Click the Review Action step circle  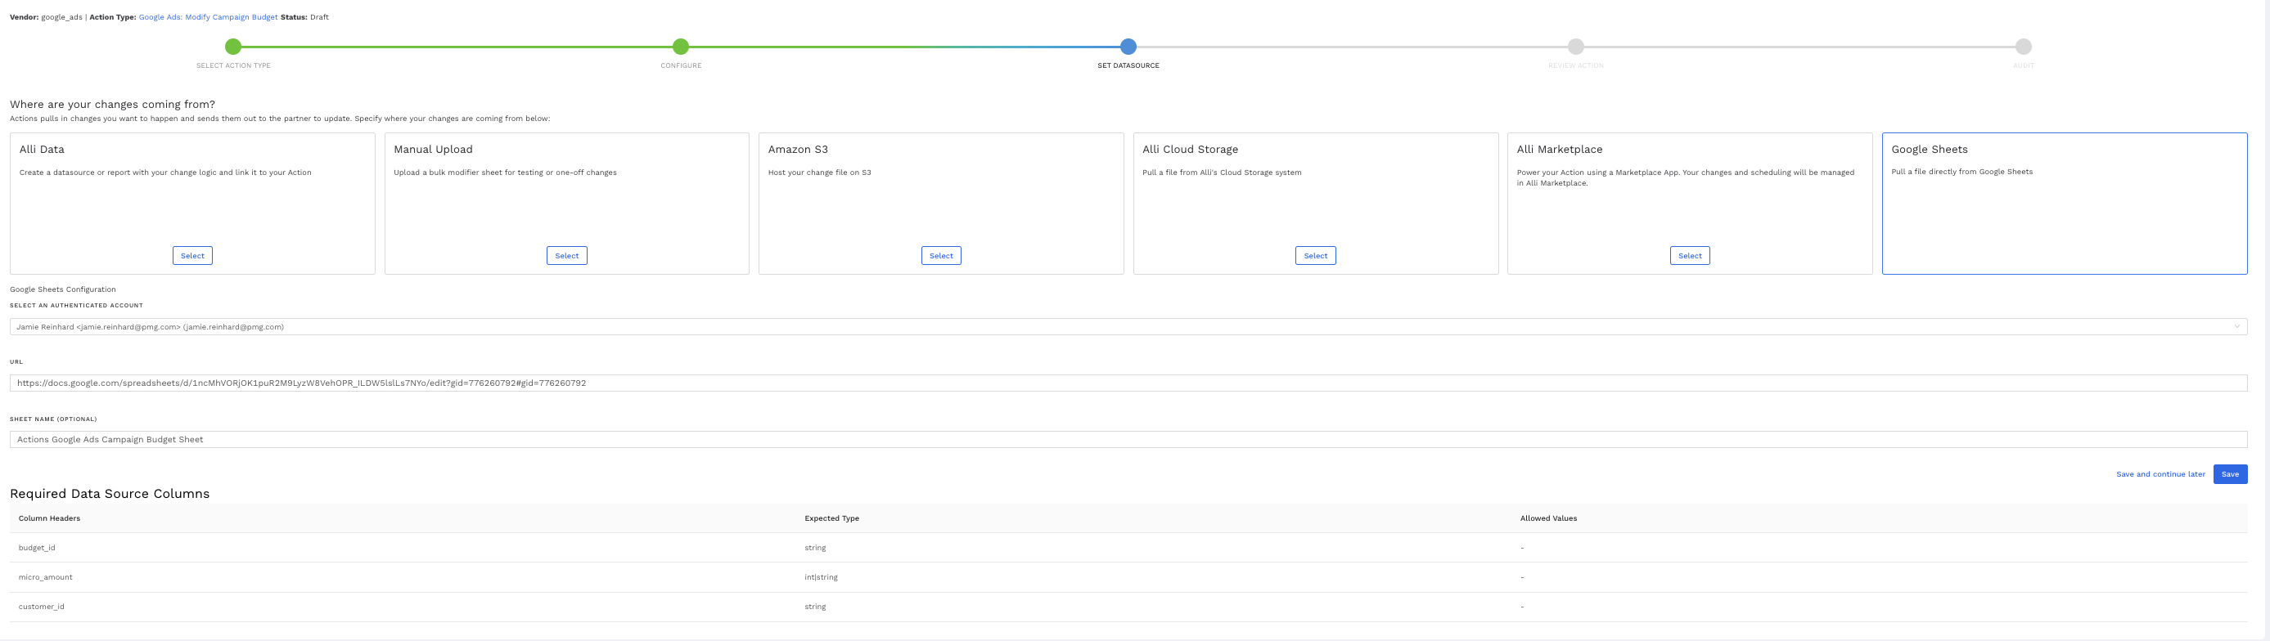pos(1575,47)
